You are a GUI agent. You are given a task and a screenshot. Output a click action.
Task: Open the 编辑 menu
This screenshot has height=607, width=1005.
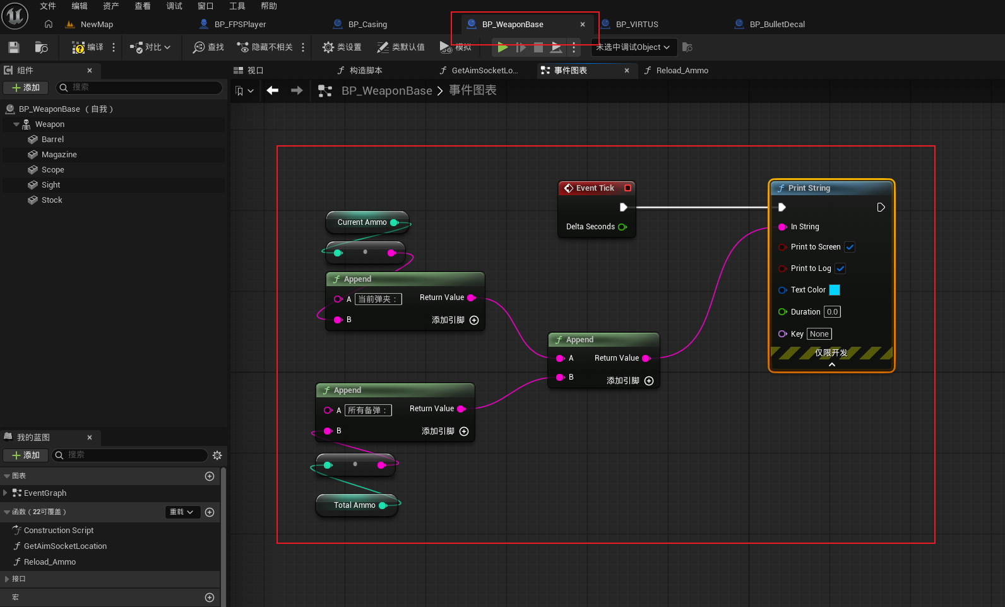click(x=80, y=6)
